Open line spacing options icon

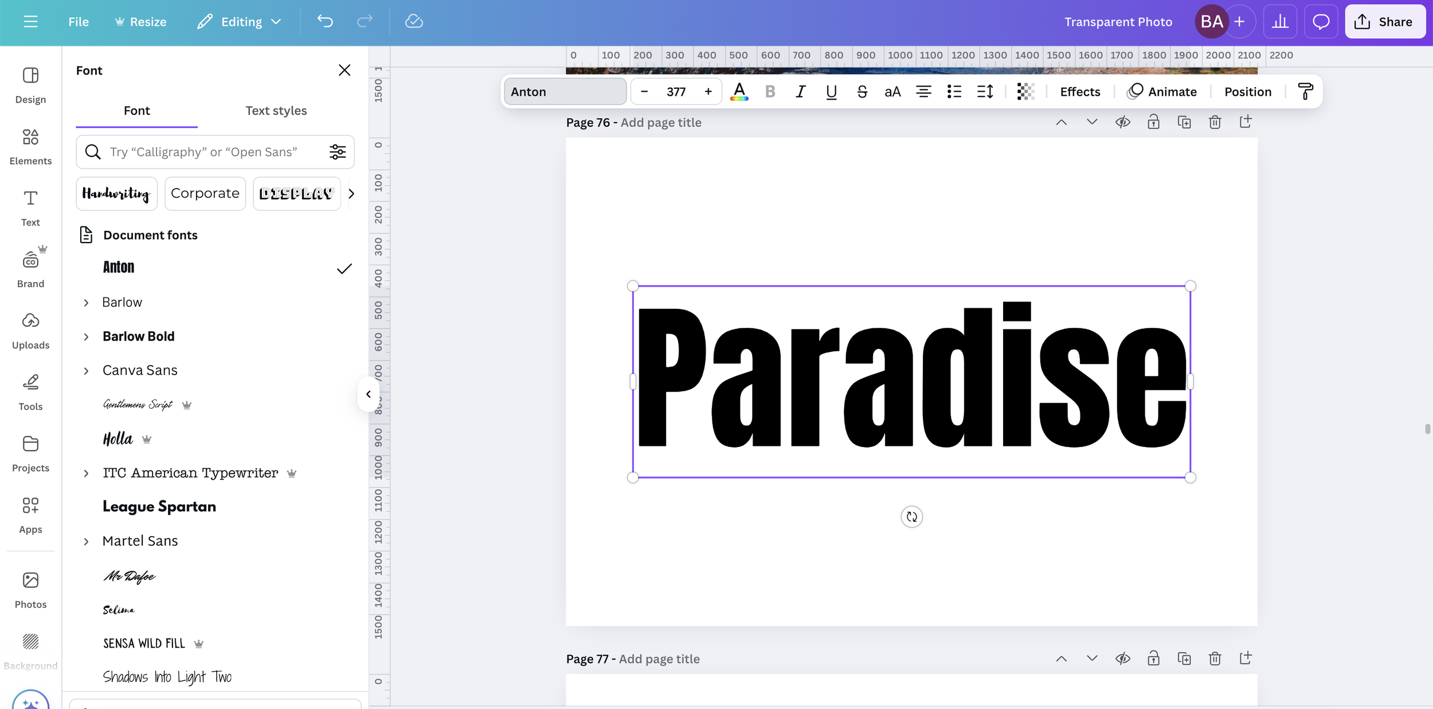[985, 92]
